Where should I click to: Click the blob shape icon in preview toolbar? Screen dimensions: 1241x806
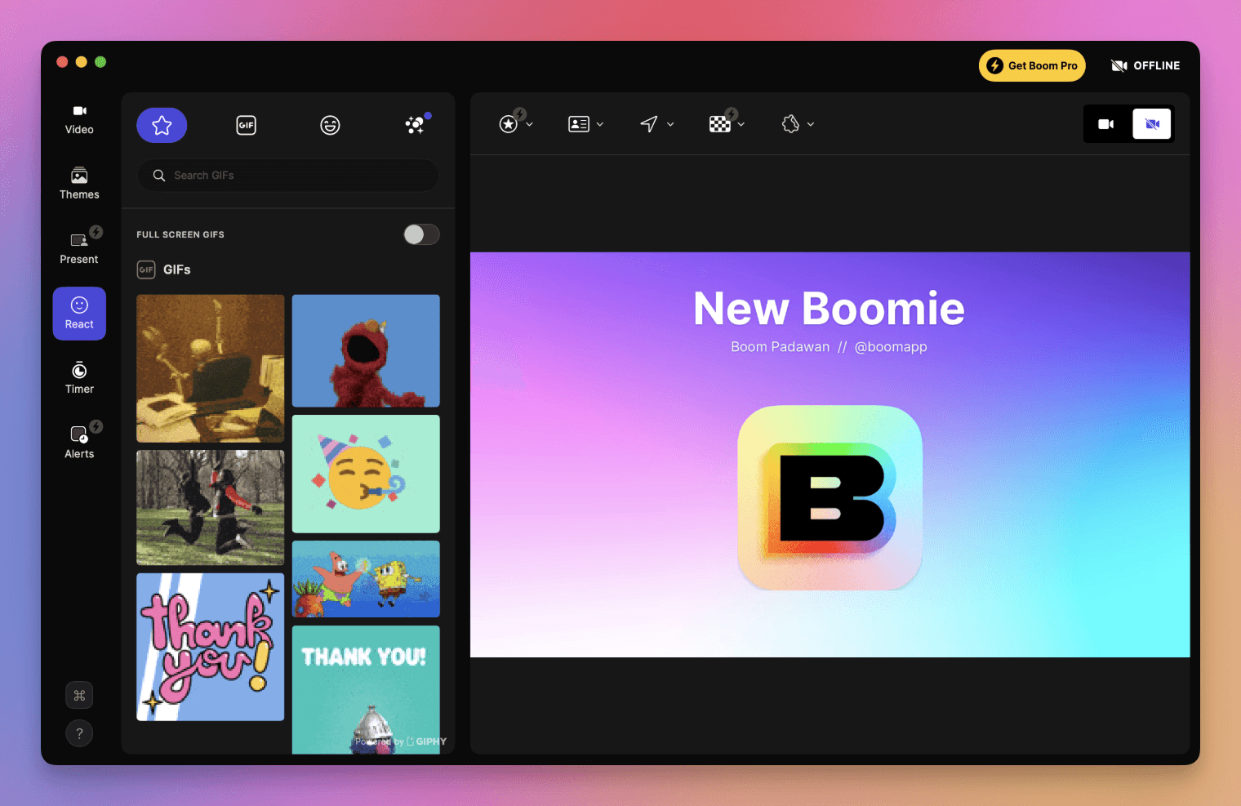[x=790, y=124]
